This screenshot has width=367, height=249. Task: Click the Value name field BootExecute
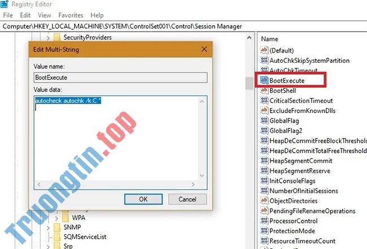120,78
